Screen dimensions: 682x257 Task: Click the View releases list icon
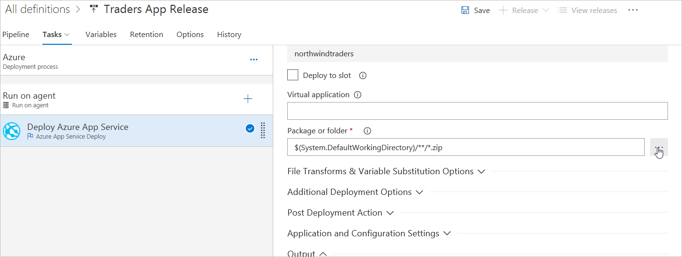pyautogui.click(x=562, y=10)
